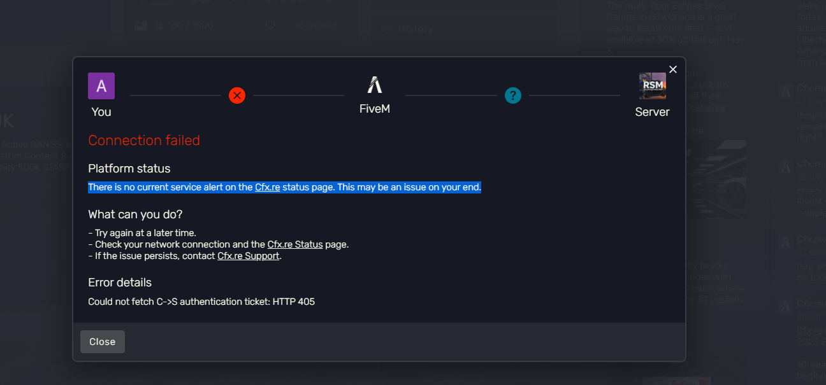Click the history clock icon beside History
Screen dimensions: 826x385
point(386,29)
